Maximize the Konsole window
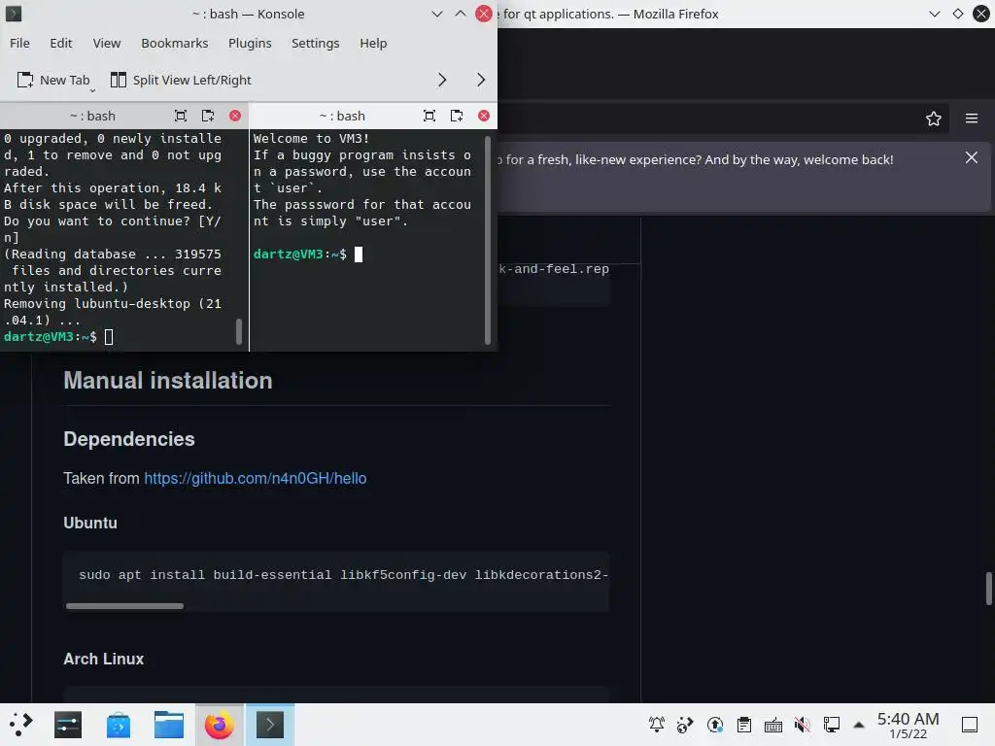This screenshot has width=995, height=746. (x=461, y=14)
